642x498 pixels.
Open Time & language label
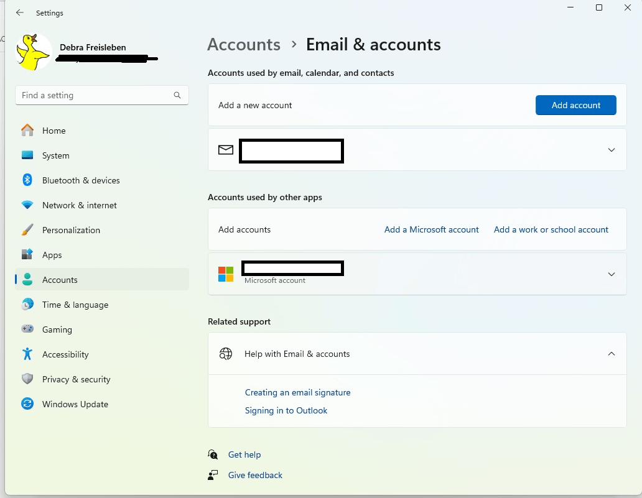(75, 305)
